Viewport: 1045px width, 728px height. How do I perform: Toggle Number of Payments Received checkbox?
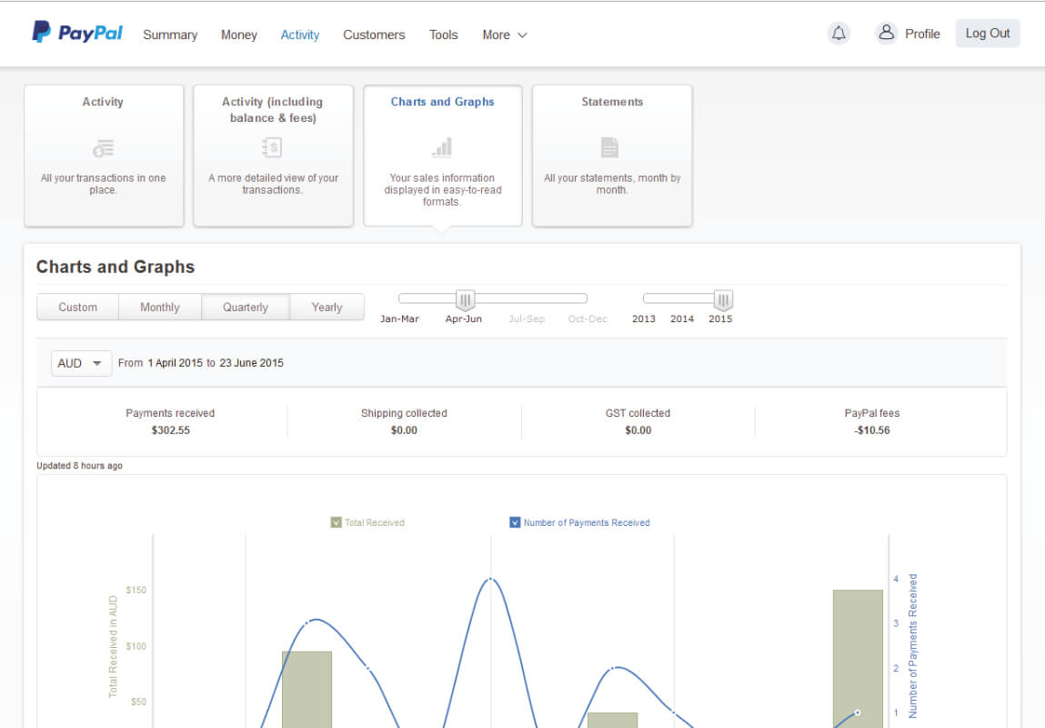[x=515, y=522]
